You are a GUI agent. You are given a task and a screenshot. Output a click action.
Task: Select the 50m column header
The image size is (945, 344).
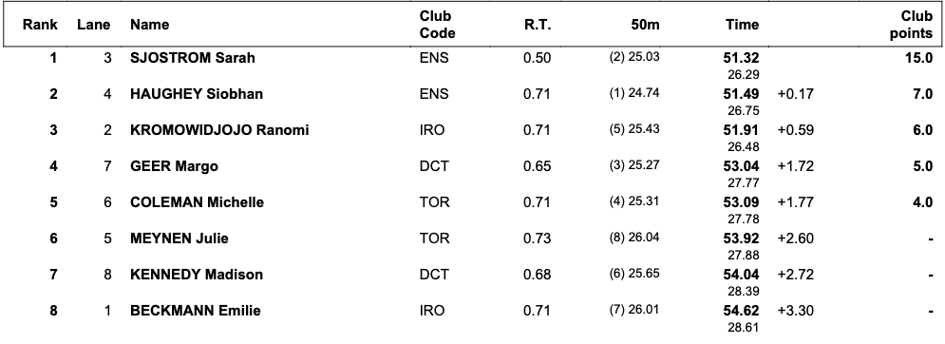click(645, 25)
